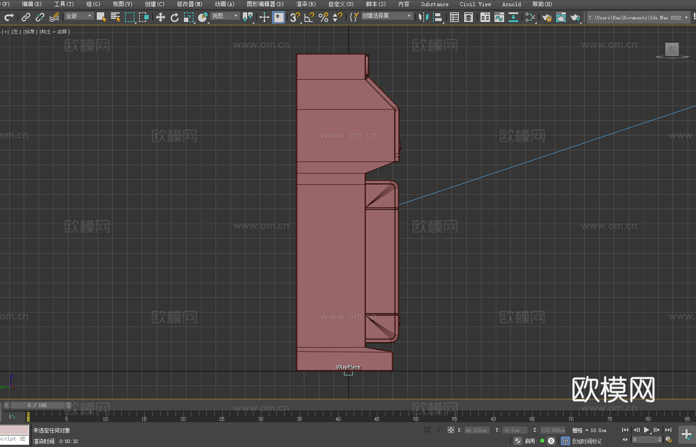696x447 pixels.
Task: Open '创建选择集' named selection dropdown
Action: coord(387,16)
